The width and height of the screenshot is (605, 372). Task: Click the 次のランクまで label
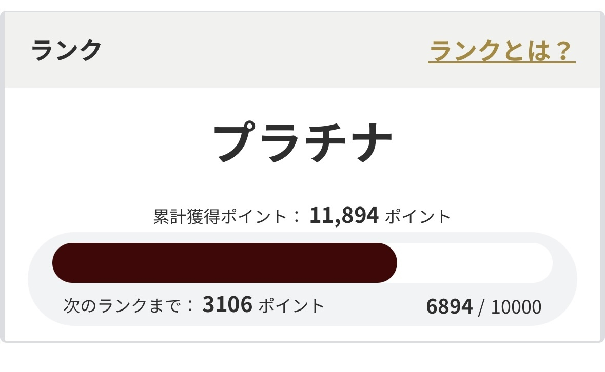122,306
